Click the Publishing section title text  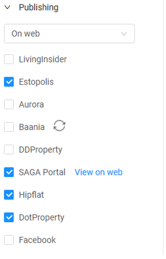click(x=39, y=8)
